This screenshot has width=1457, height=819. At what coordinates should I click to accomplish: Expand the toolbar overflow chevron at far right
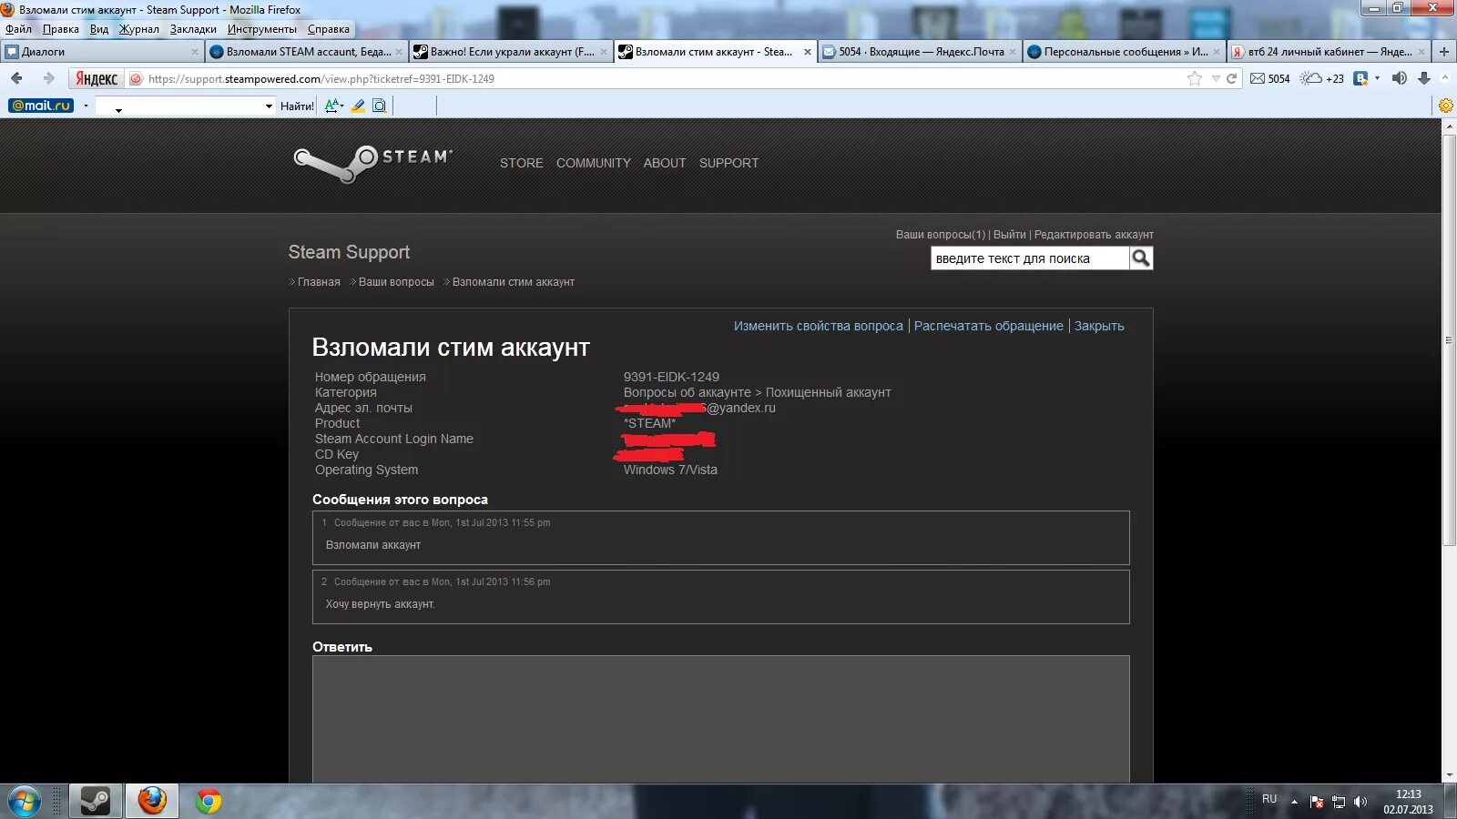tap(1446, 78)
